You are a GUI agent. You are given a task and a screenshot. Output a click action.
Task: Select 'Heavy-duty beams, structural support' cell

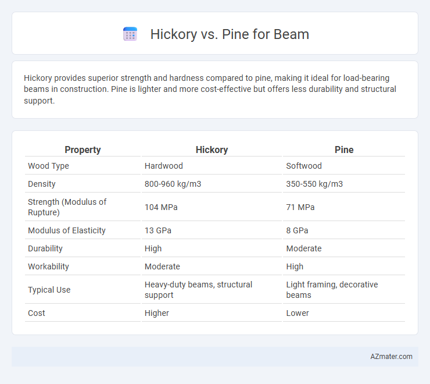tap(198, 290)
